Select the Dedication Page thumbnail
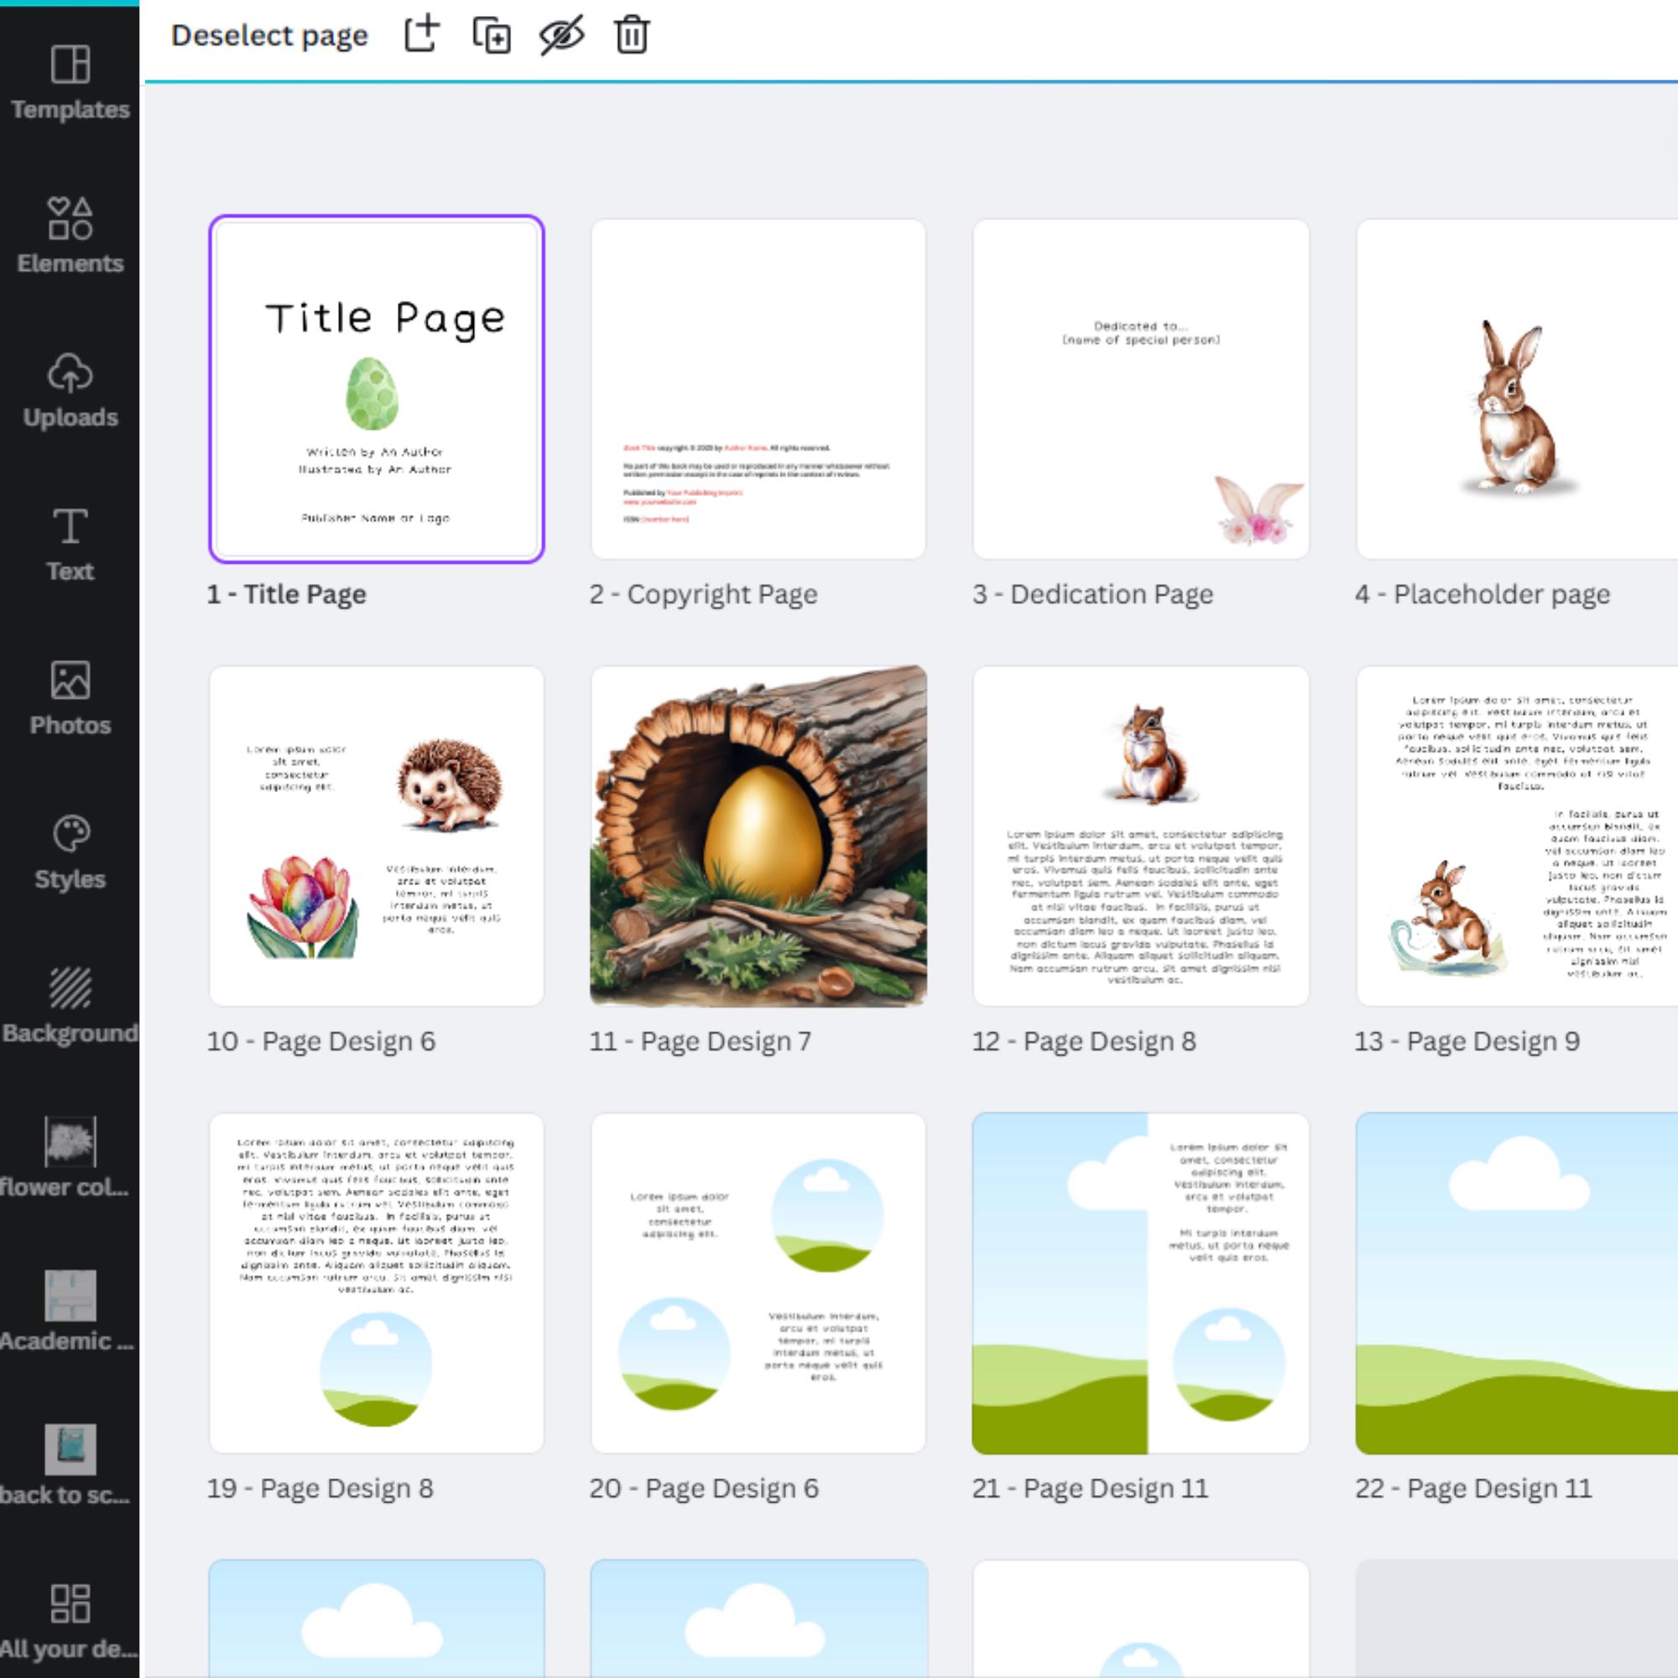This screenshot has height=1678, width=1678. (1140, 388)
